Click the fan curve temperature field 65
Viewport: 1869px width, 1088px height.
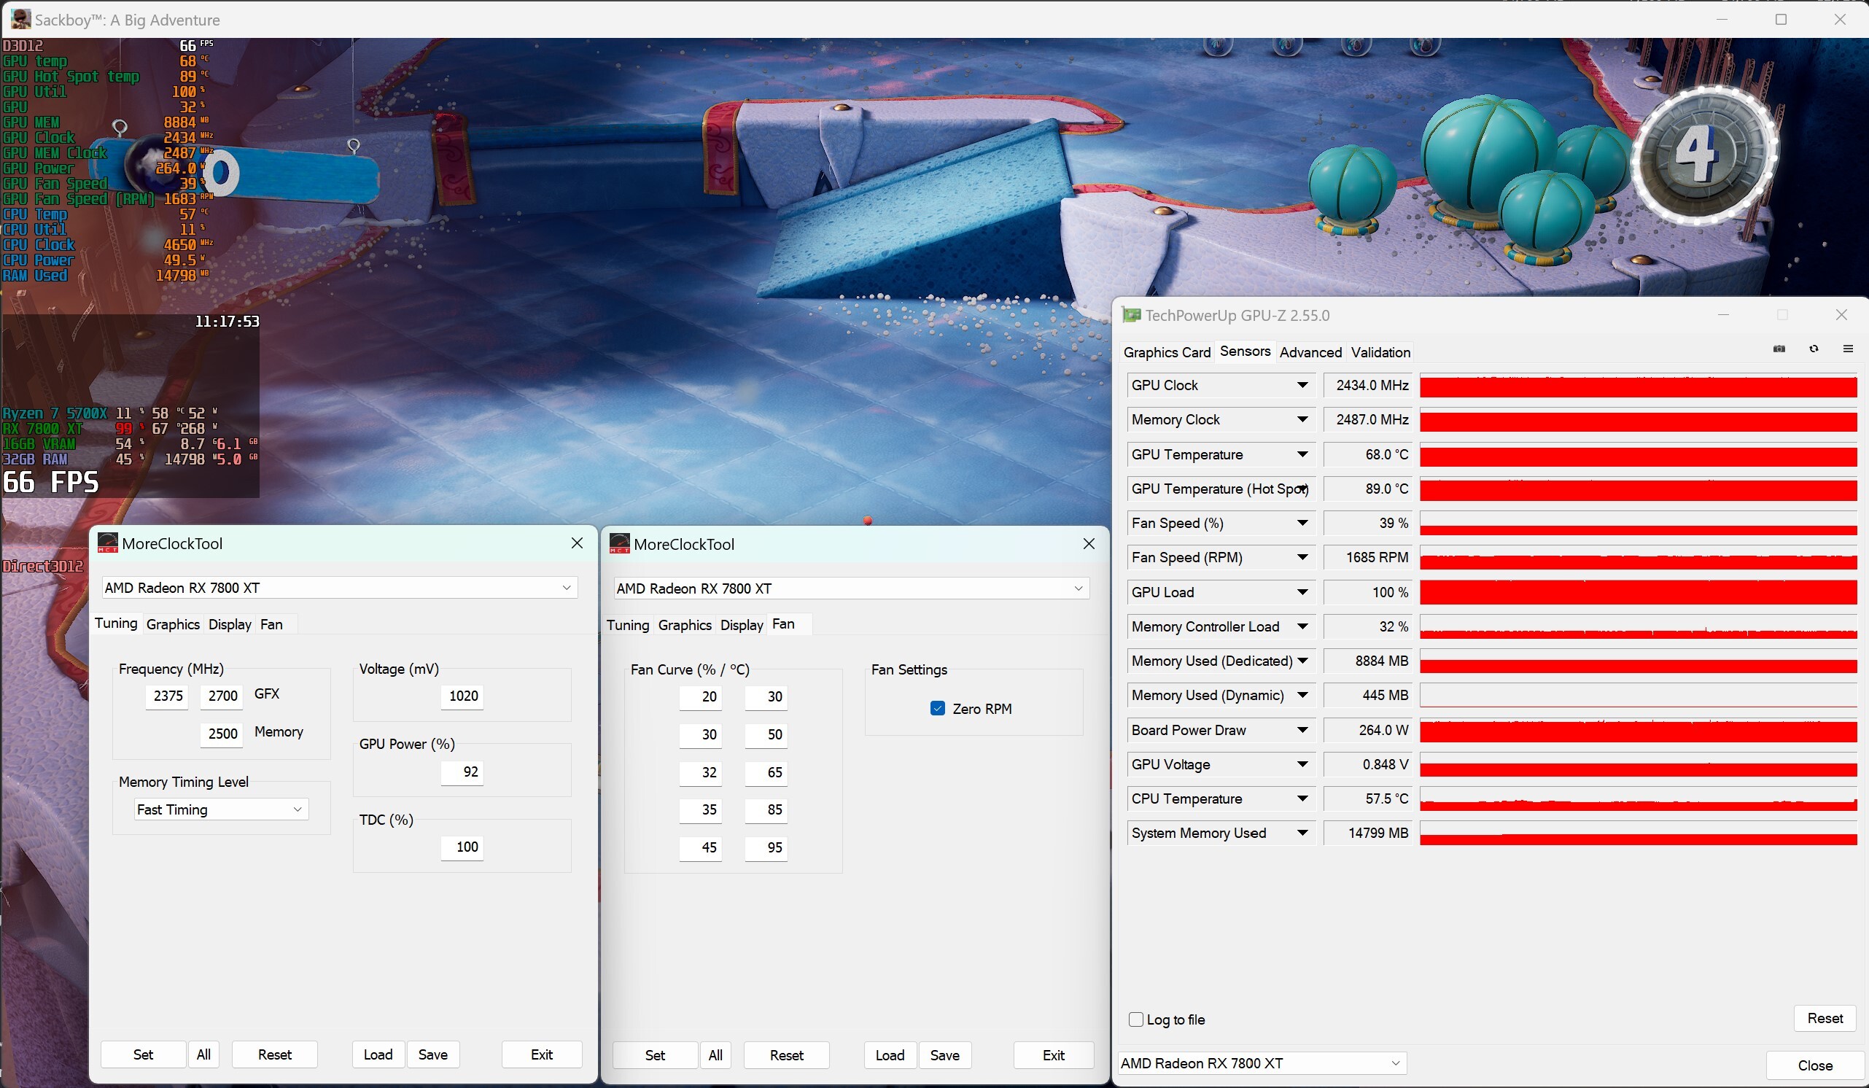coord(766,772)
